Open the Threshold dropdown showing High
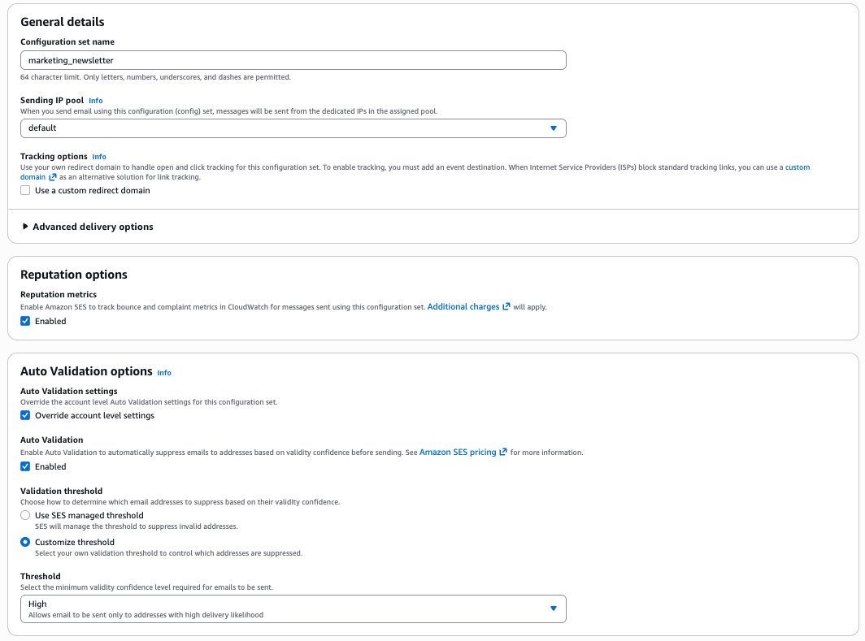 pyautogui.click(x=293, y=609)
